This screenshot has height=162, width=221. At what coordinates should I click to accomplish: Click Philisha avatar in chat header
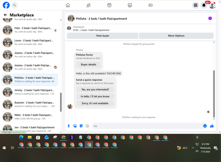pyautogui.click(x=71, y=19)
